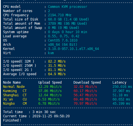Click the Shanghai CT node name
The image size is (133, 126).
pyautogui.click(x=15, y=95)
